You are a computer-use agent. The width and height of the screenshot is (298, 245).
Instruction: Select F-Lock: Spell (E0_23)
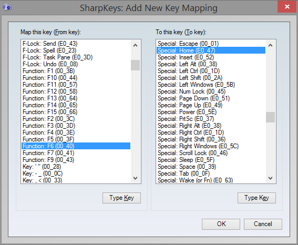[76, 50]
